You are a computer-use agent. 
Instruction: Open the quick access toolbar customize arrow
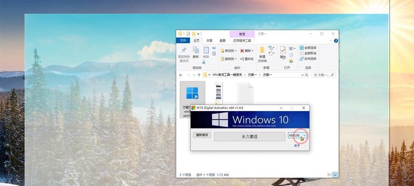198,34
